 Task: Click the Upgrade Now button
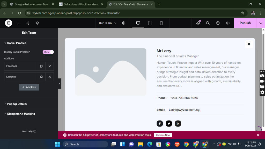click(163, 135)
